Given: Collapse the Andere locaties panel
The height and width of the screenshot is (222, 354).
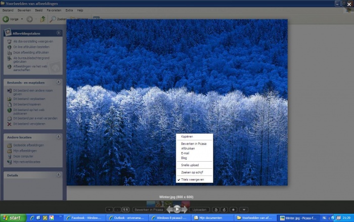Looking at the screenshot, I should click(59, 137).
